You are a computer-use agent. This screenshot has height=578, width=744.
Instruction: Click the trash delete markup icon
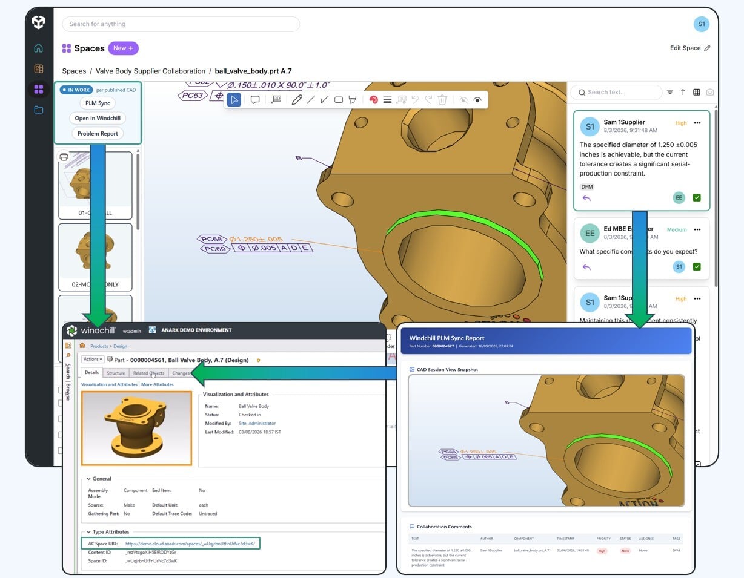tap(442, 100)
